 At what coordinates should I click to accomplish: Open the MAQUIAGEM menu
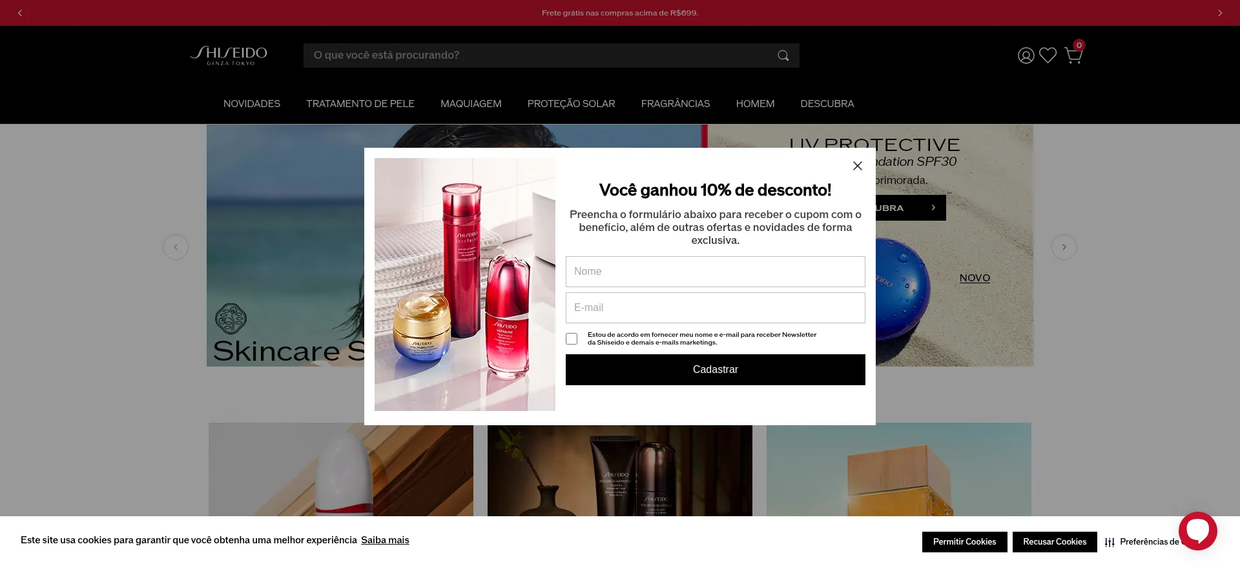coord(471,104)
